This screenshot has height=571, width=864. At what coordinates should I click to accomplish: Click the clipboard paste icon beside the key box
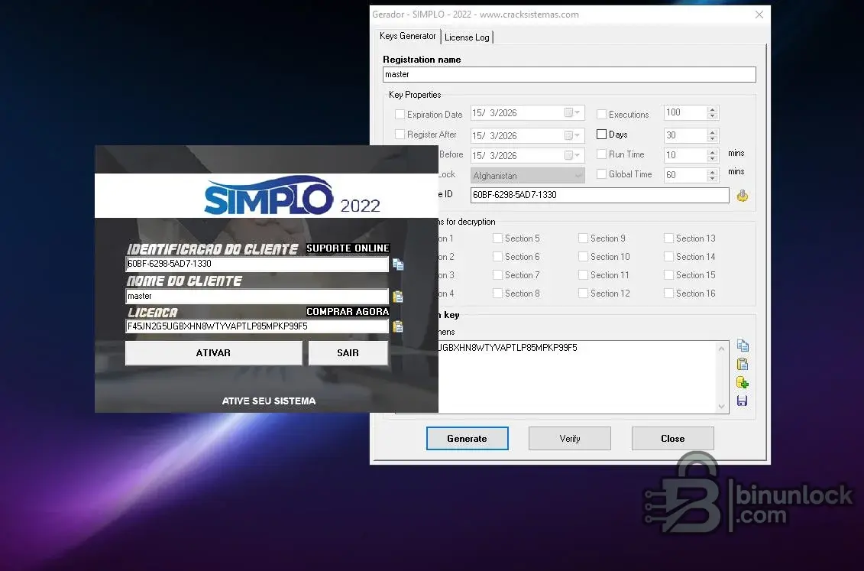pyautogui.click(x=742, y=365)
